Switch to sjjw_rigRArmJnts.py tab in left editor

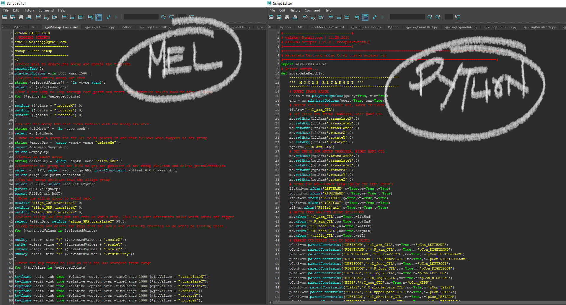(x=100, y=27)
